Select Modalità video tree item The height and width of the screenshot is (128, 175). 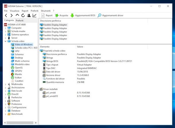click(20, 64)
